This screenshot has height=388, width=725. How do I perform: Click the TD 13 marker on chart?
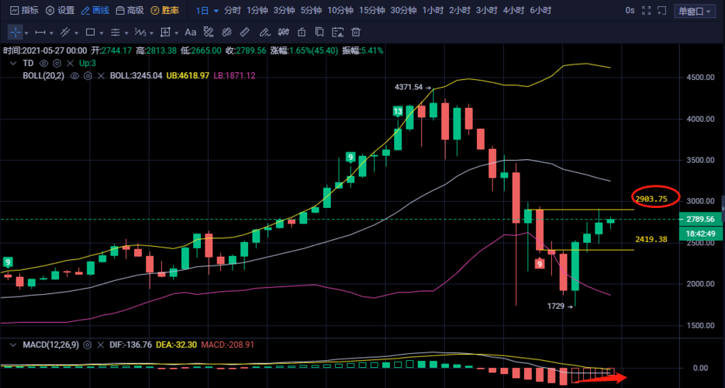tap(398, 112)
